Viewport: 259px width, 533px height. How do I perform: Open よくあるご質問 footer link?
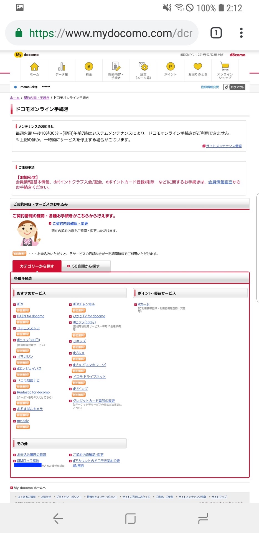27,497
